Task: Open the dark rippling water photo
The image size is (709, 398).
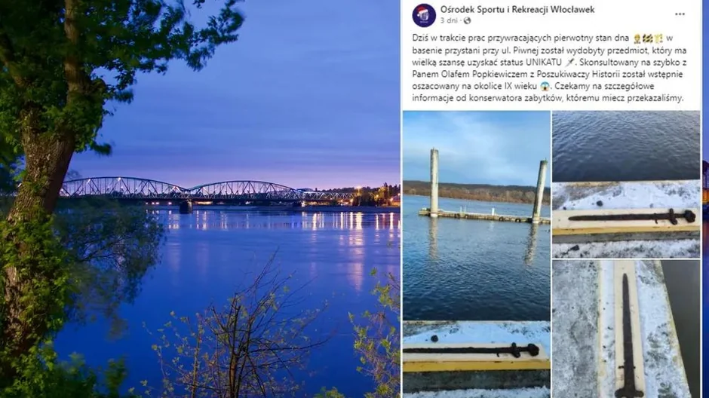Action: (x=626, y=146)
